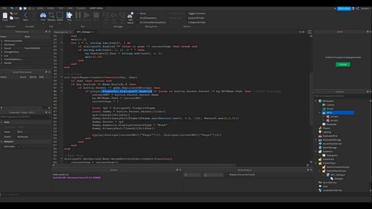Screen dimensions: 372x209
Task: Click the Copy icon in Clipboard group
Action: click(x=12, y=18)
